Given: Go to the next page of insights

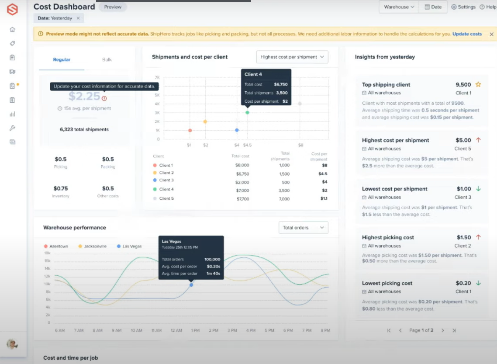Looking at the screenshot, I should pos(442,330).
